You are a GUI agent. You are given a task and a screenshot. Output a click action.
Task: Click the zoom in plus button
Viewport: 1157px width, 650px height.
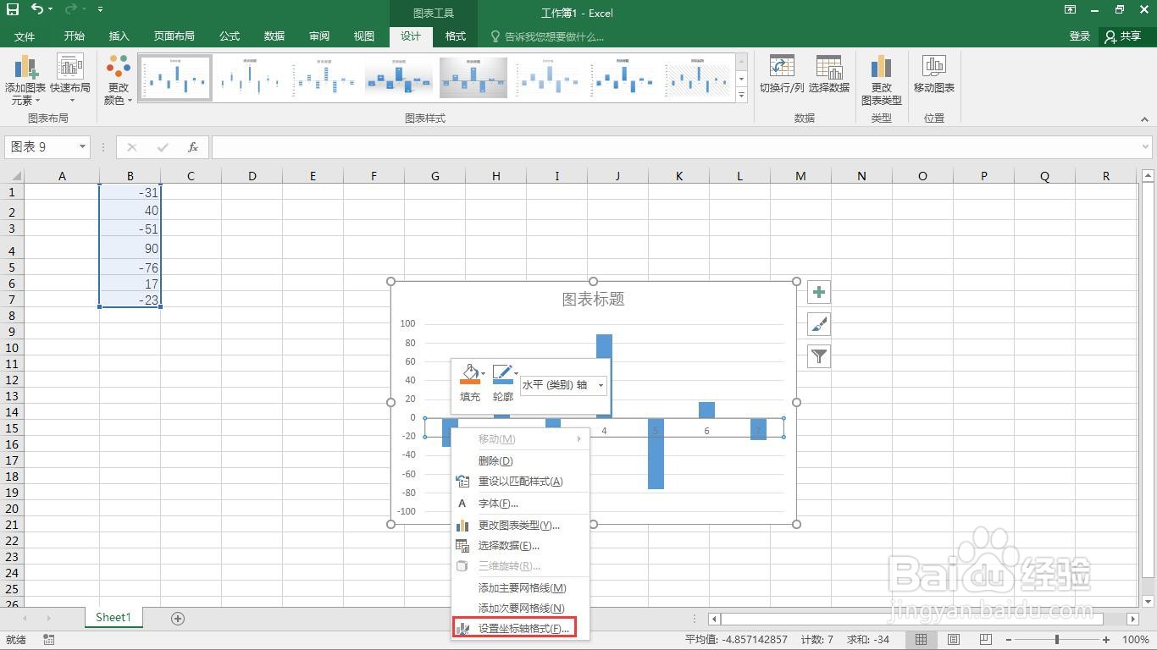coord(1107,640)
